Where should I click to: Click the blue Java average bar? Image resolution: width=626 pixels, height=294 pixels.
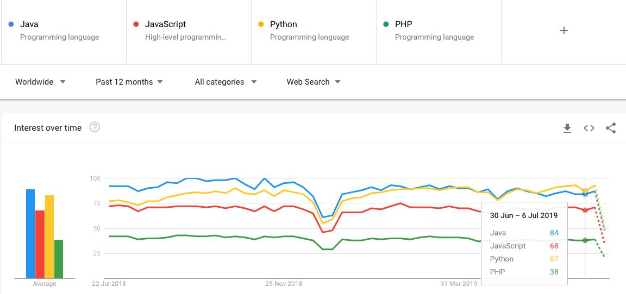30,234
